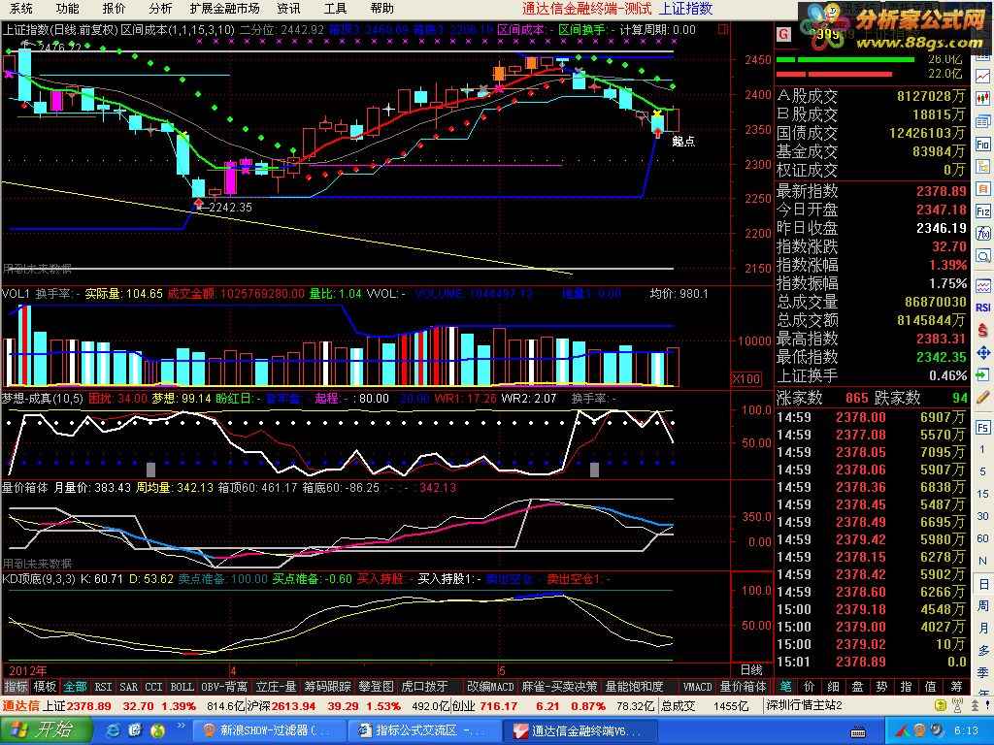
Task: Click the yellow lock icon in status bar
Action: [x=940, y=705]
